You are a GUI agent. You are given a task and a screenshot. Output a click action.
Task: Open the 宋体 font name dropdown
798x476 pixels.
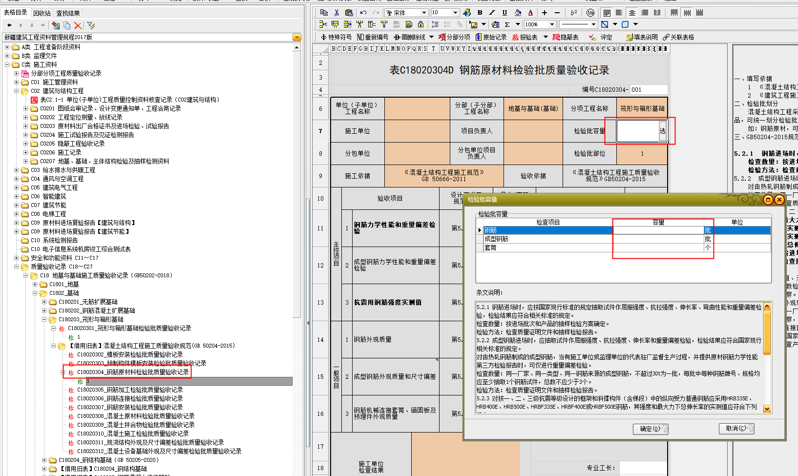[424, 13]
